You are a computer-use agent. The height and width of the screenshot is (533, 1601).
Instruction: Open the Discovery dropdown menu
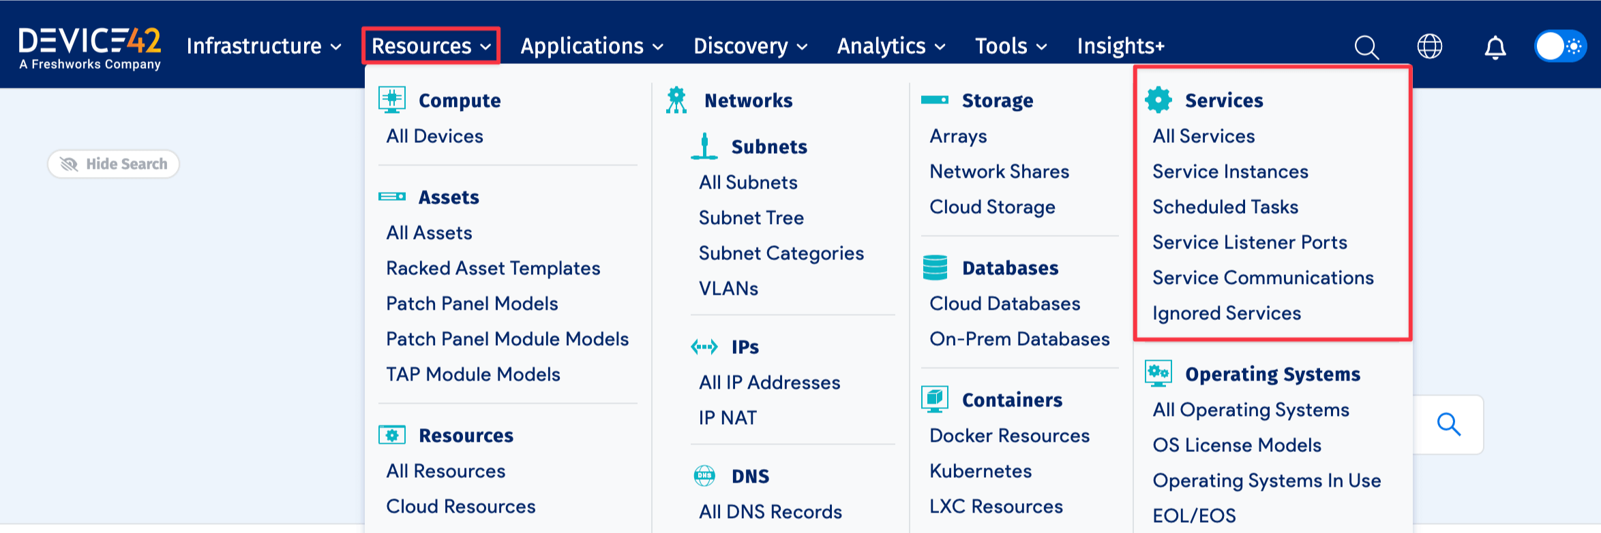point(750,46)
